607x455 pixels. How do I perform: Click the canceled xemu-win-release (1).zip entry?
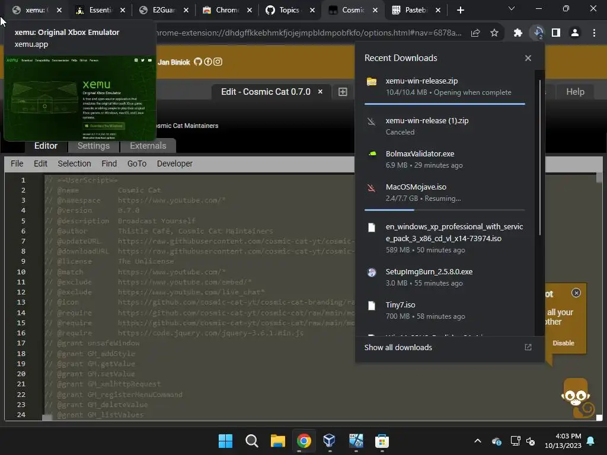click(x=445, y=126)
